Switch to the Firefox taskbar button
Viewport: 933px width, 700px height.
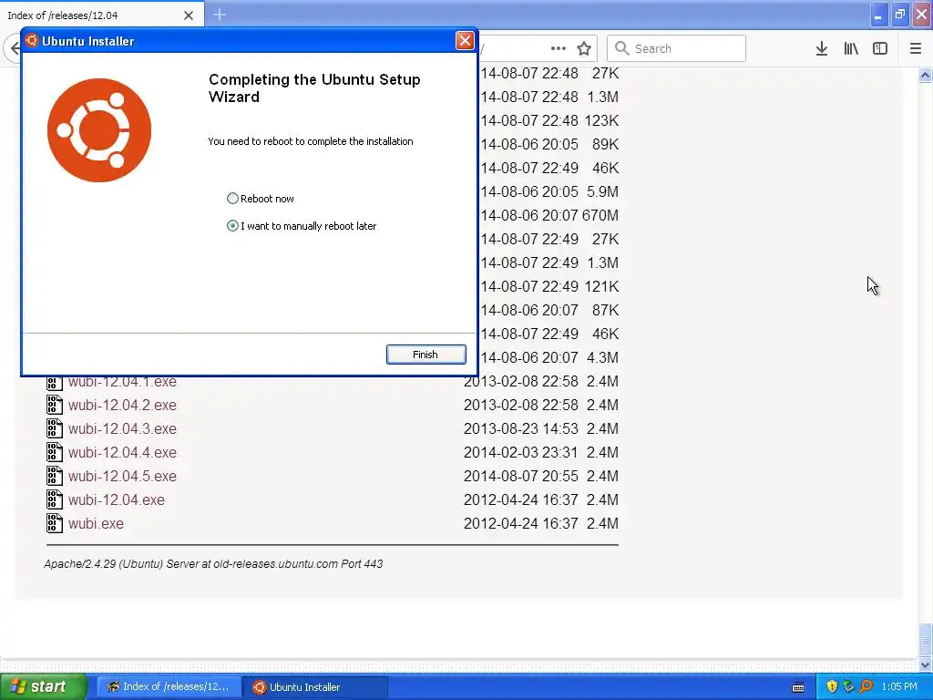[169, 686]
